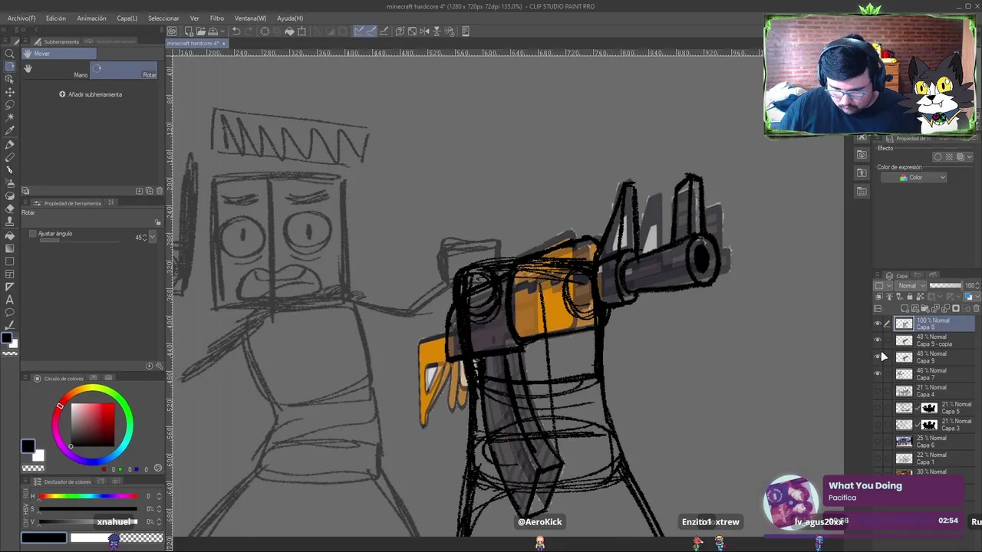This screenshot has width=982, height=552.
Task: Show hidden layer Capa 6
Action: tap(878, 442)
